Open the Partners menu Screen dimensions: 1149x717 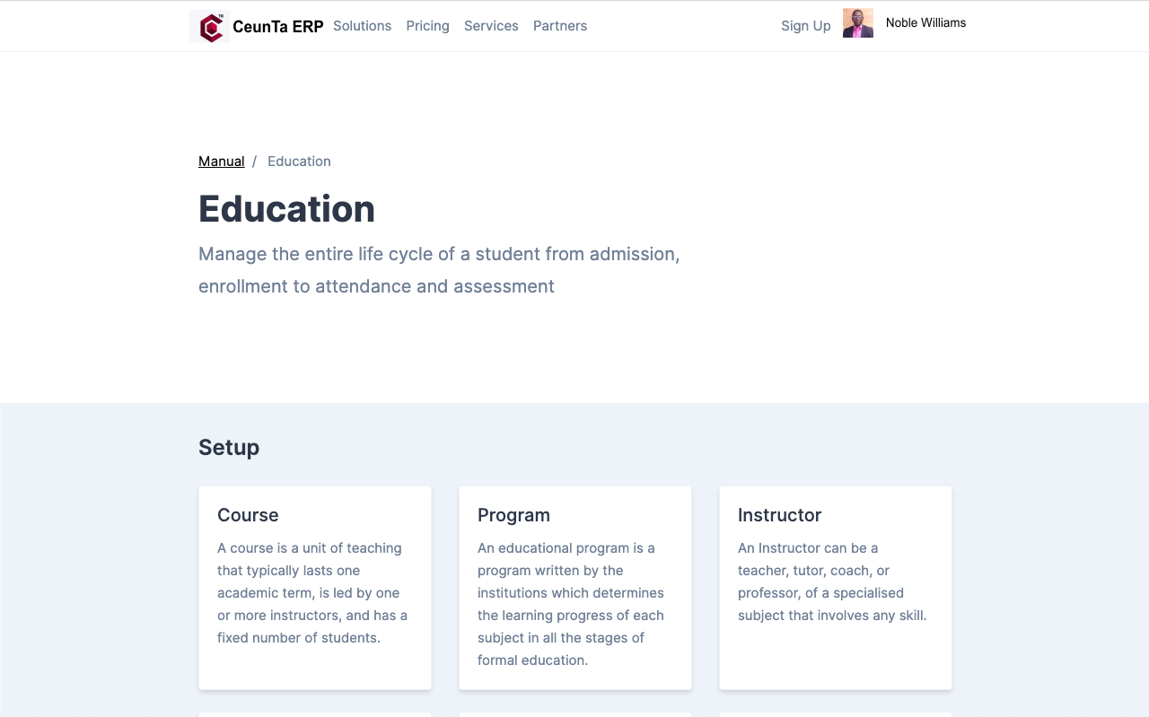tap(560, 26)
